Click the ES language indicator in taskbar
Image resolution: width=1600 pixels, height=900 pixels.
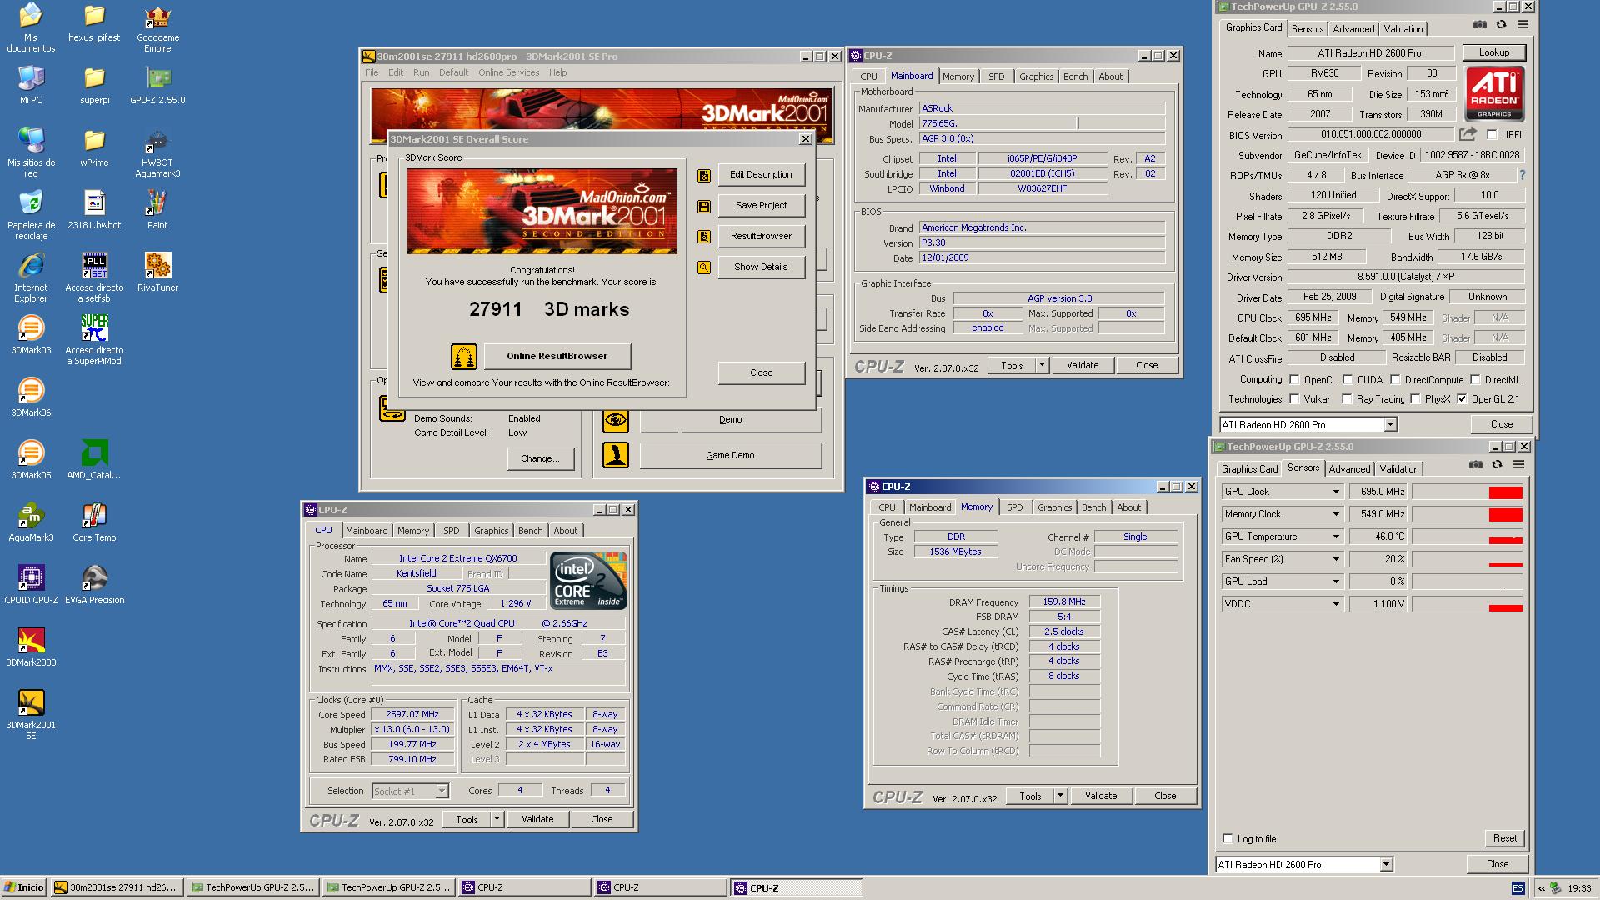pyautogui.click(x=1517, y=888)
